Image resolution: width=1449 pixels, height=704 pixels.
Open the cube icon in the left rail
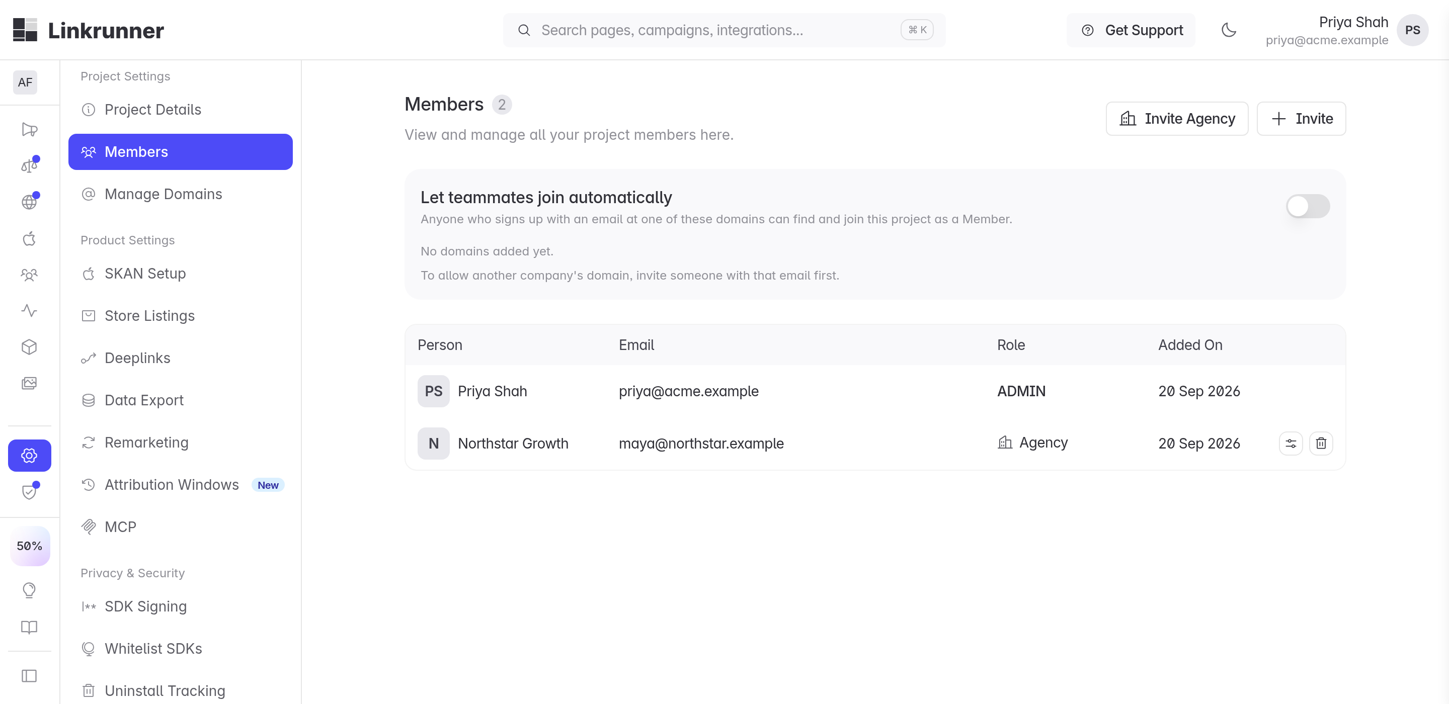[29, 347]
